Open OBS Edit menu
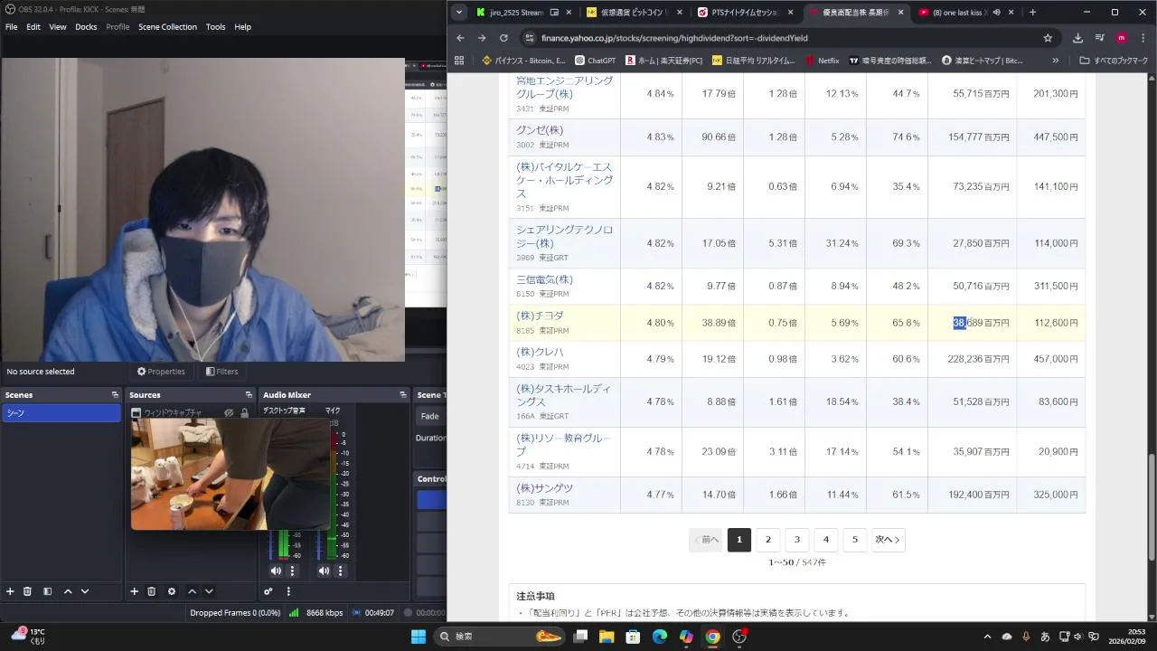Image resolution: width=1157 pixels, height=651 pixels. (x=33, y=27)
